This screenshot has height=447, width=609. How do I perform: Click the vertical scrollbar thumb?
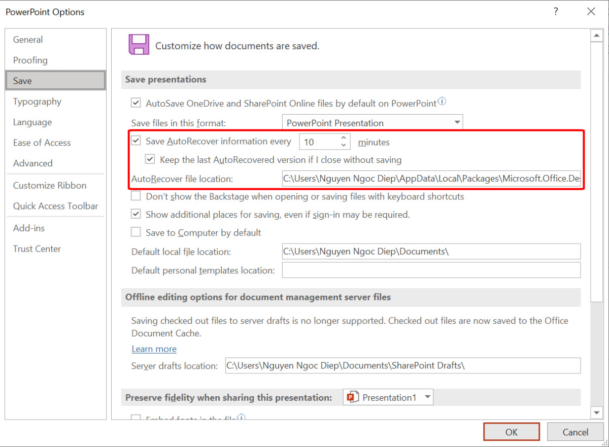click(596, 173)
